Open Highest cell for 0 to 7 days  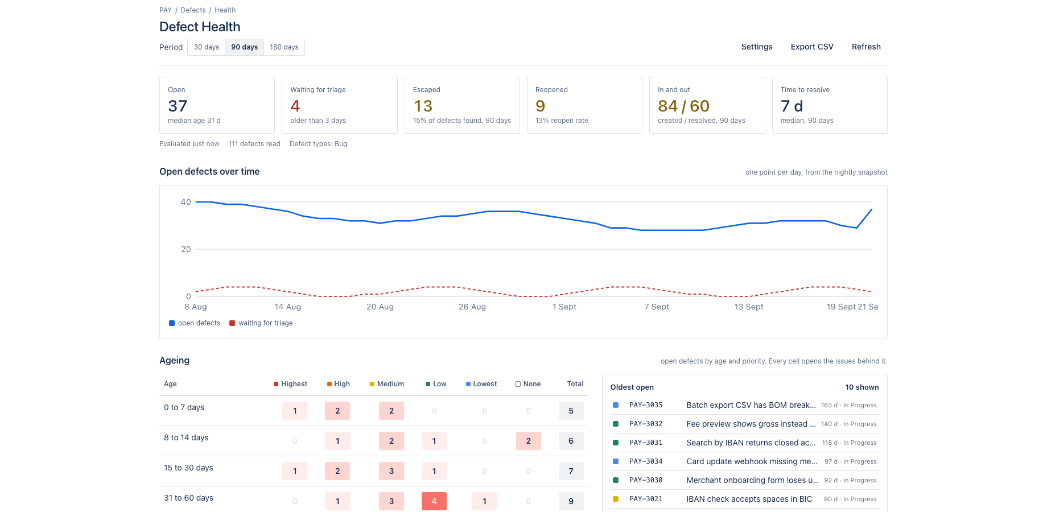point(295,411)
